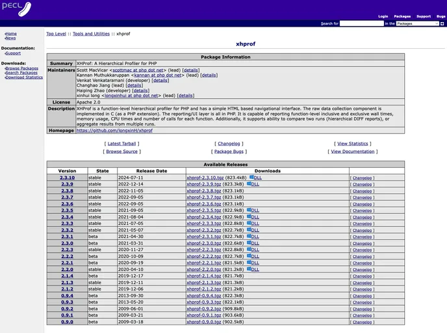Download the Windows DLL for 2.2.3

[x=253, y=250]
